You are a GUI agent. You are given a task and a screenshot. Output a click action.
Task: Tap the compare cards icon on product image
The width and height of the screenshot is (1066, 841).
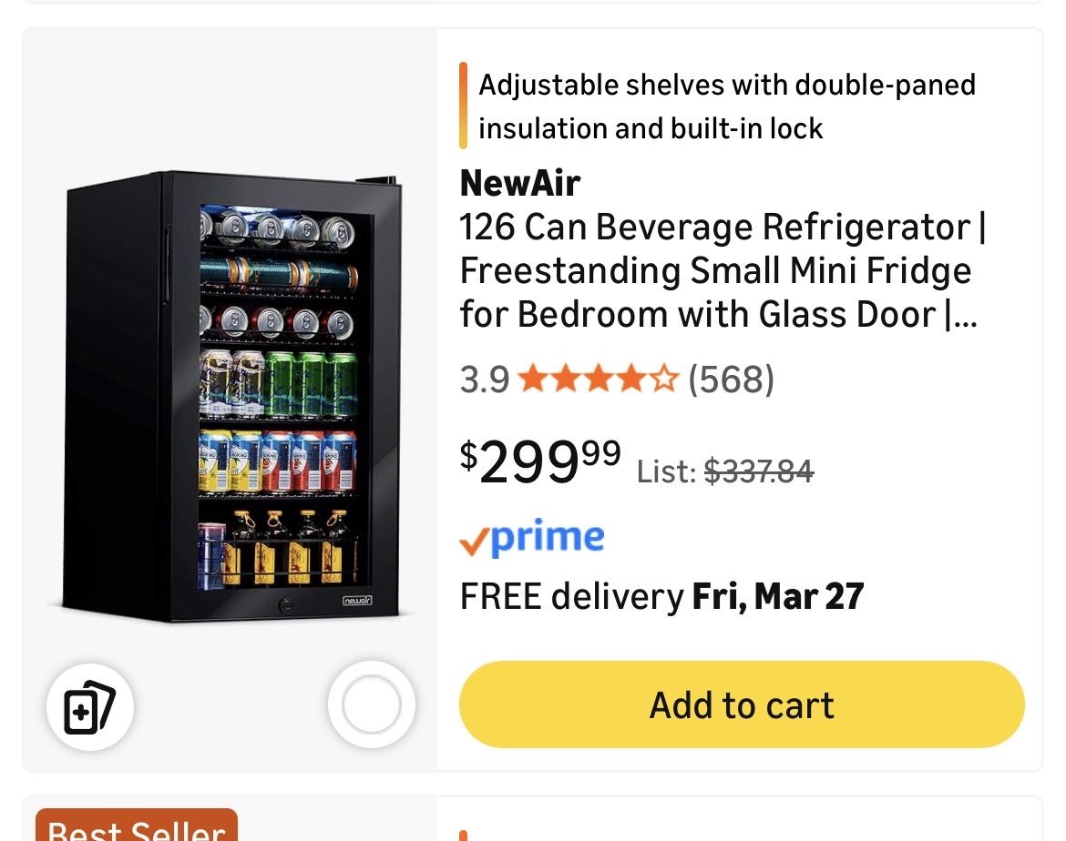tap(90, 706)
